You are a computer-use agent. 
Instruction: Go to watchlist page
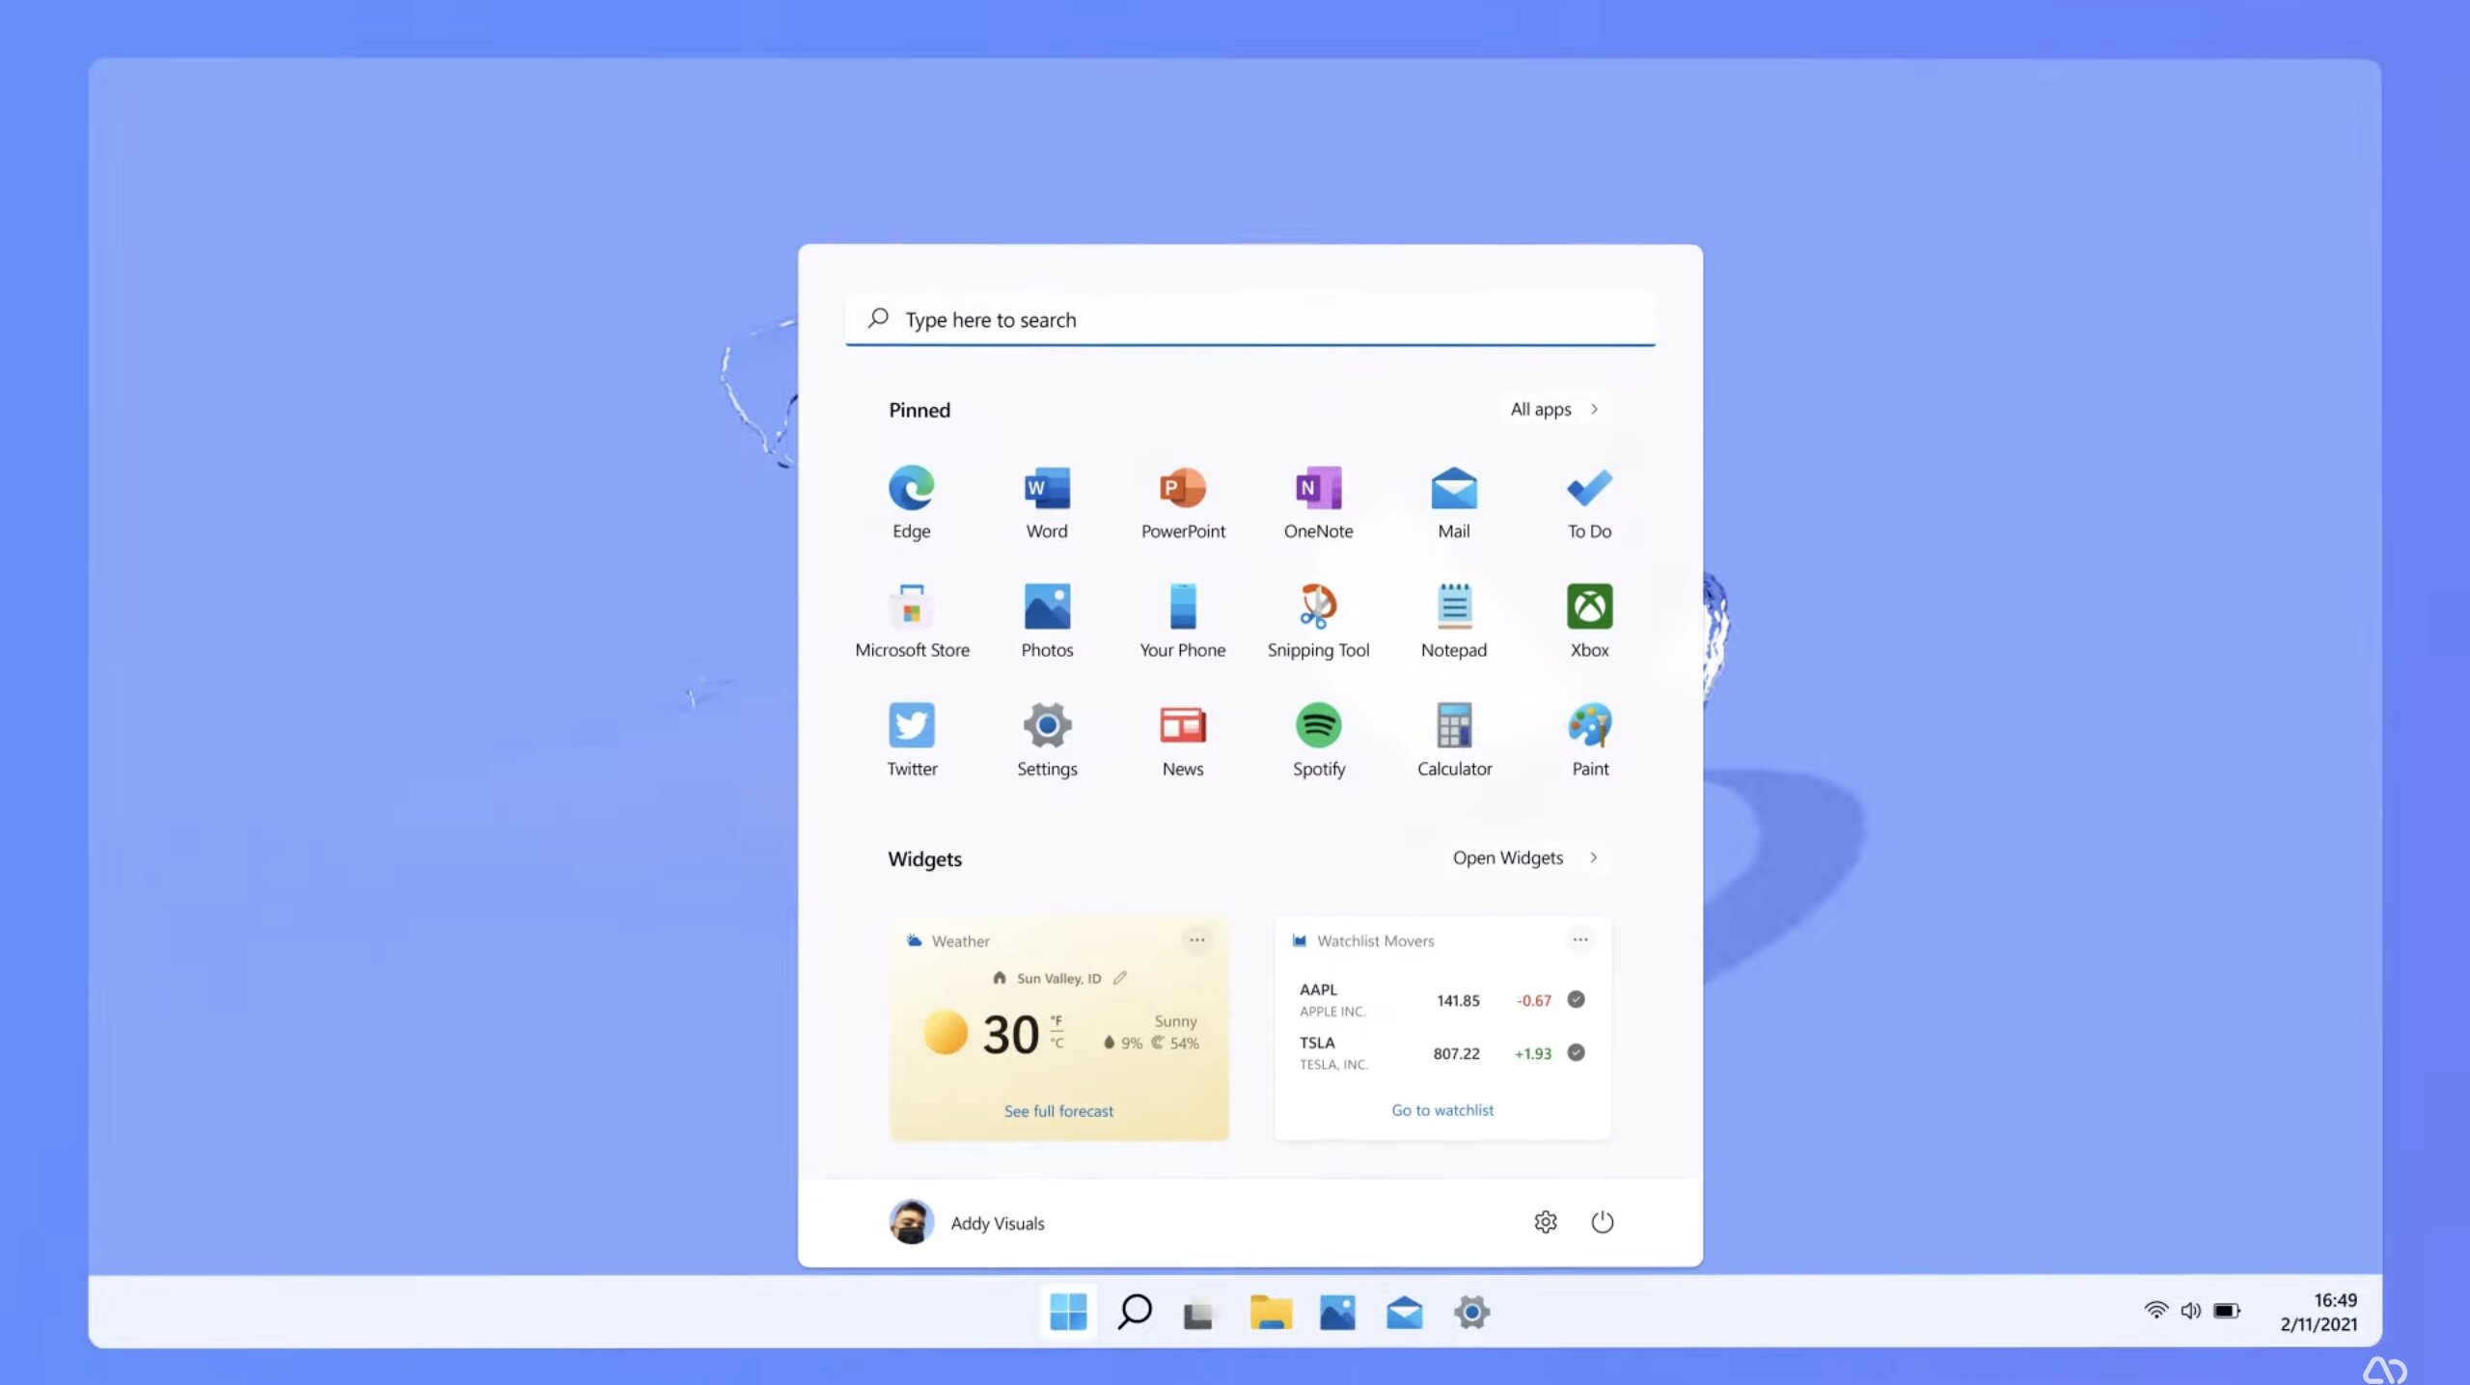[x=1441, y=1109]
